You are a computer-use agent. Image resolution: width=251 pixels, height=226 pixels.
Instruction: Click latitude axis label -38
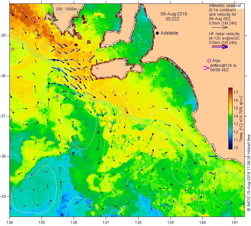click(3, 156)
